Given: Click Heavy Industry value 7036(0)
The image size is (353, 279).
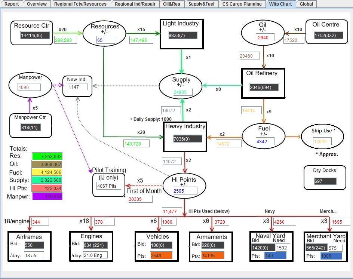Looking at the screenshot, I should (x=188, y=139).
